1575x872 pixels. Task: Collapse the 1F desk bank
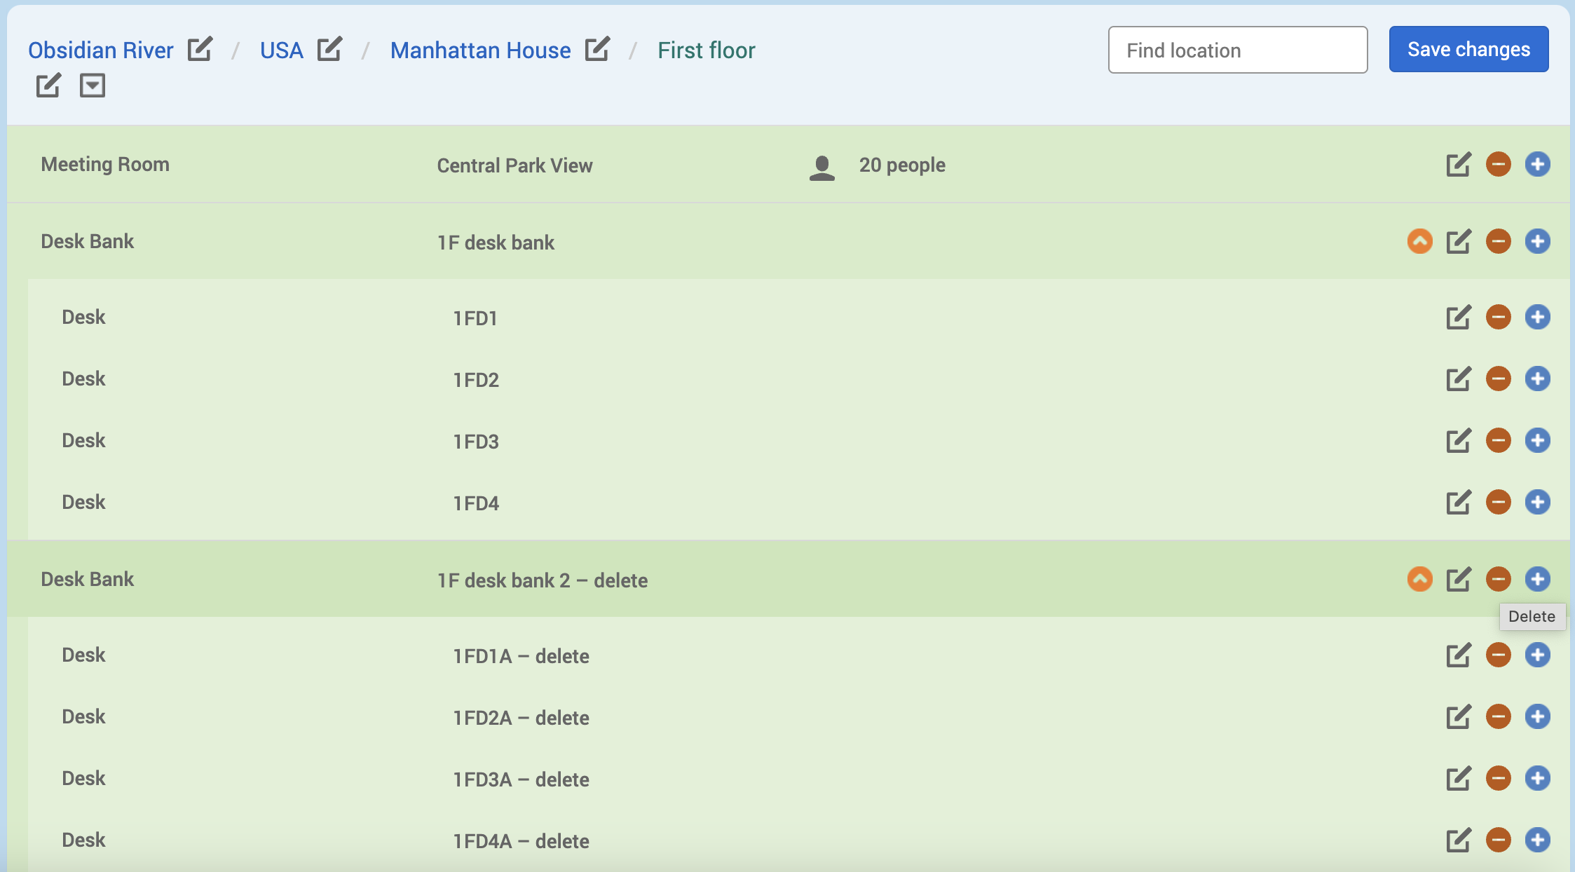pos(1419,242)
